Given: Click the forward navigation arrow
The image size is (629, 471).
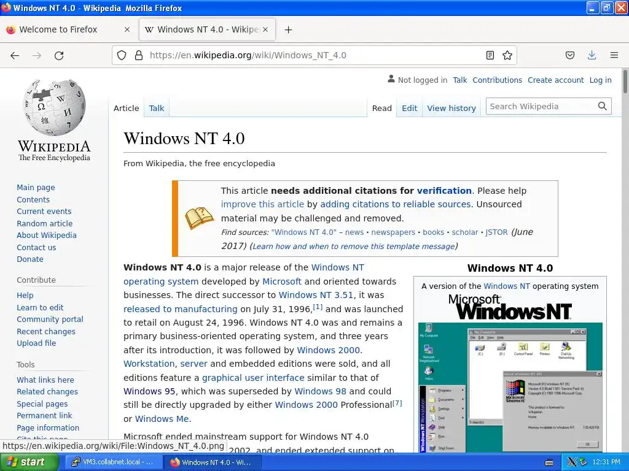Looking at the screenshot, I should [37, 55].
